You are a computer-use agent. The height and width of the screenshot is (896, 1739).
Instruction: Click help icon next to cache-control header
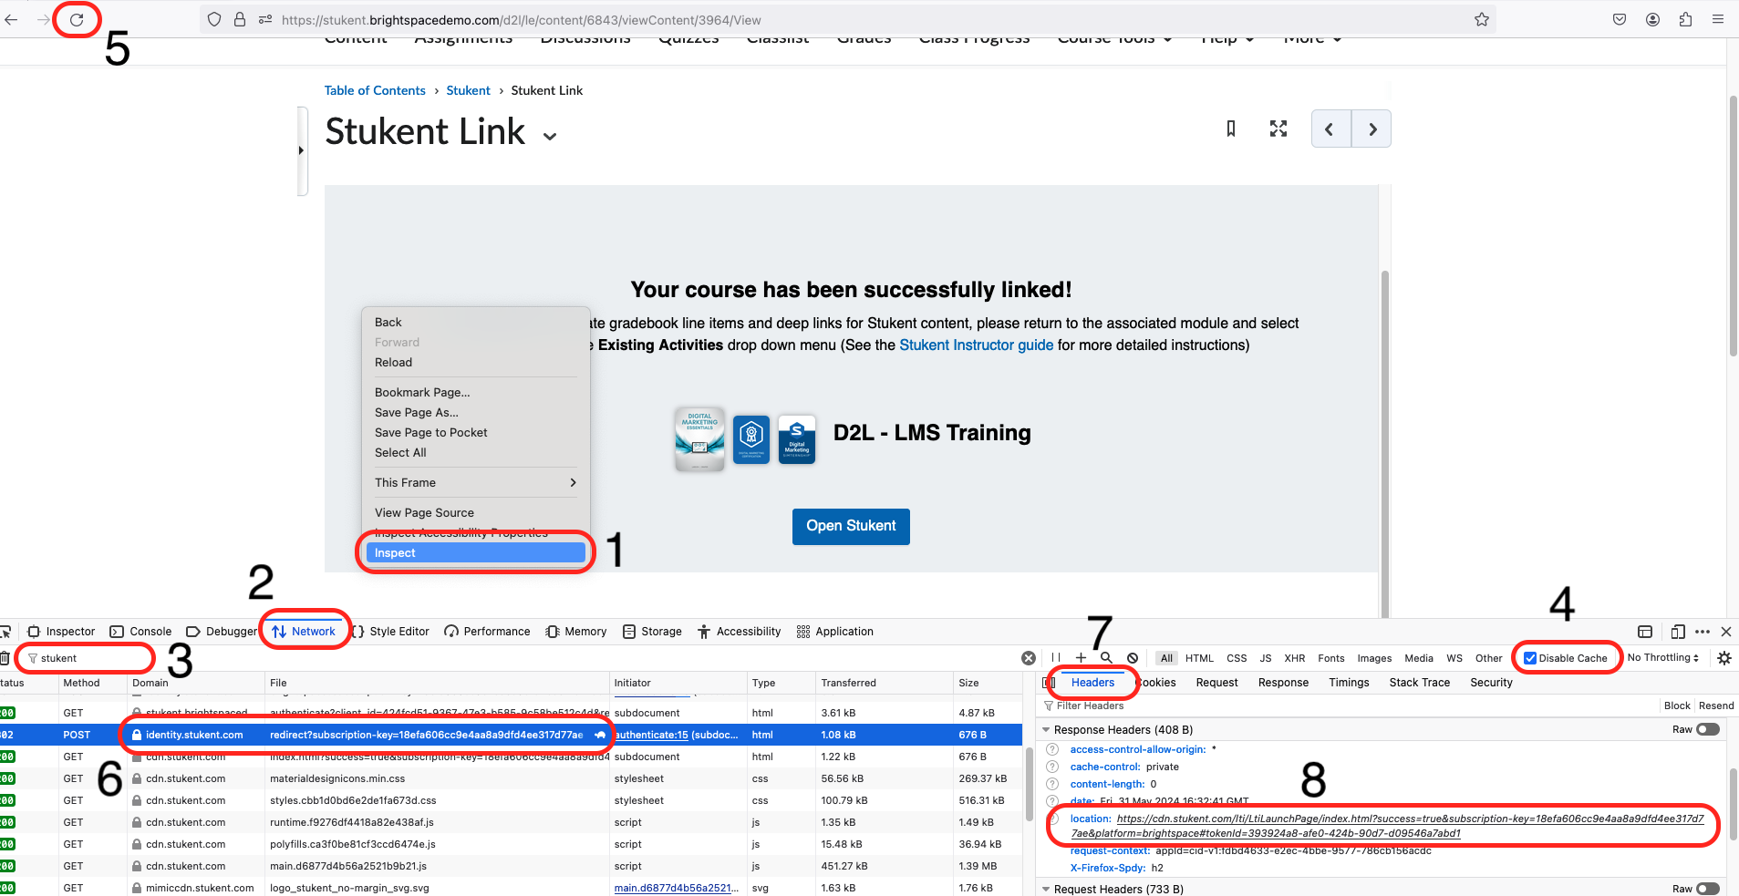[x=1052, y=767]
